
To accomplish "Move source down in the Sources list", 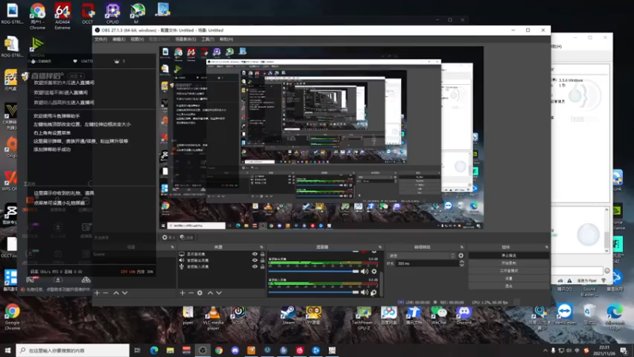I will (219, 293).
